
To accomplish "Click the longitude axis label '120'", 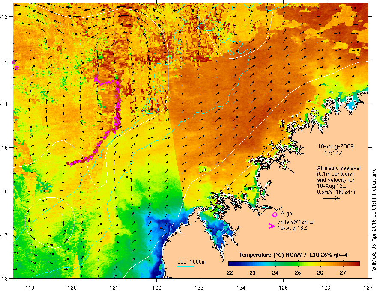I will (x=72, y=288).
